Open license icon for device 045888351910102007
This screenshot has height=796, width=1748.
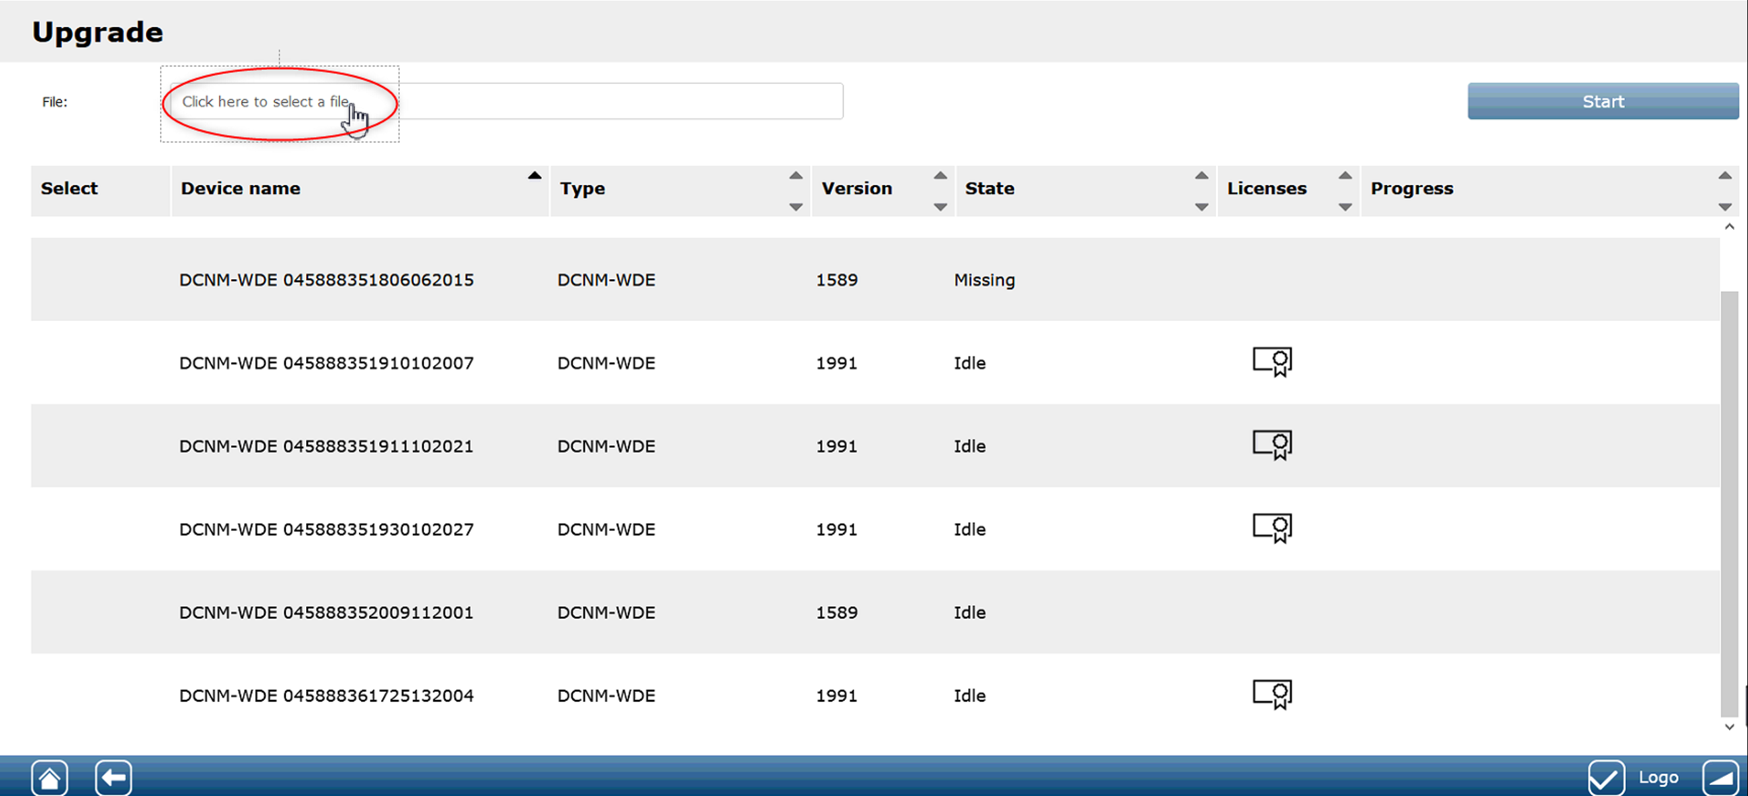1271,362
